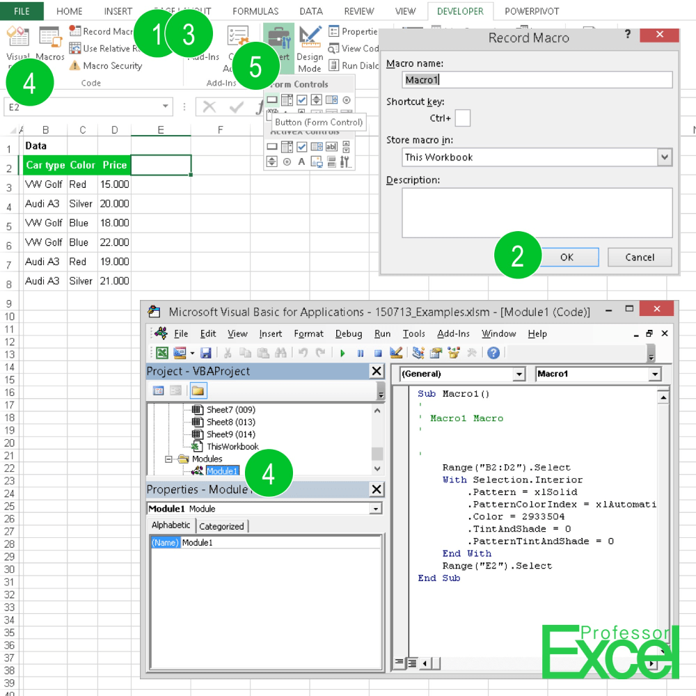Open control Properties in the ribbon
This screenshot has height=696, width=696.
[x=354, y=31]
